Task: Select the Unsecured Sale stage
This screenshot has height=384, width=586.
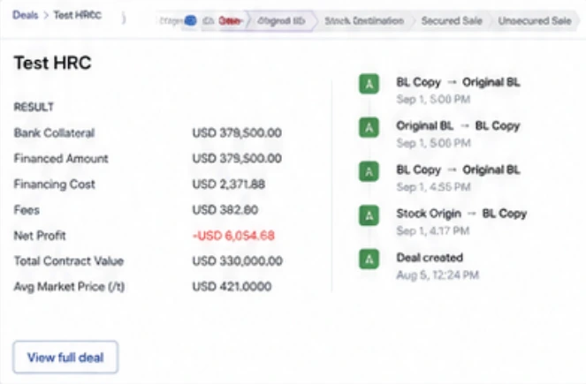Action: coord(535,20)
